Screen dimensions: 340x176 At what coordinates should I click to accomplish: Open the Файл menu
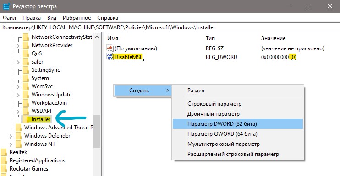pos(9,18)
